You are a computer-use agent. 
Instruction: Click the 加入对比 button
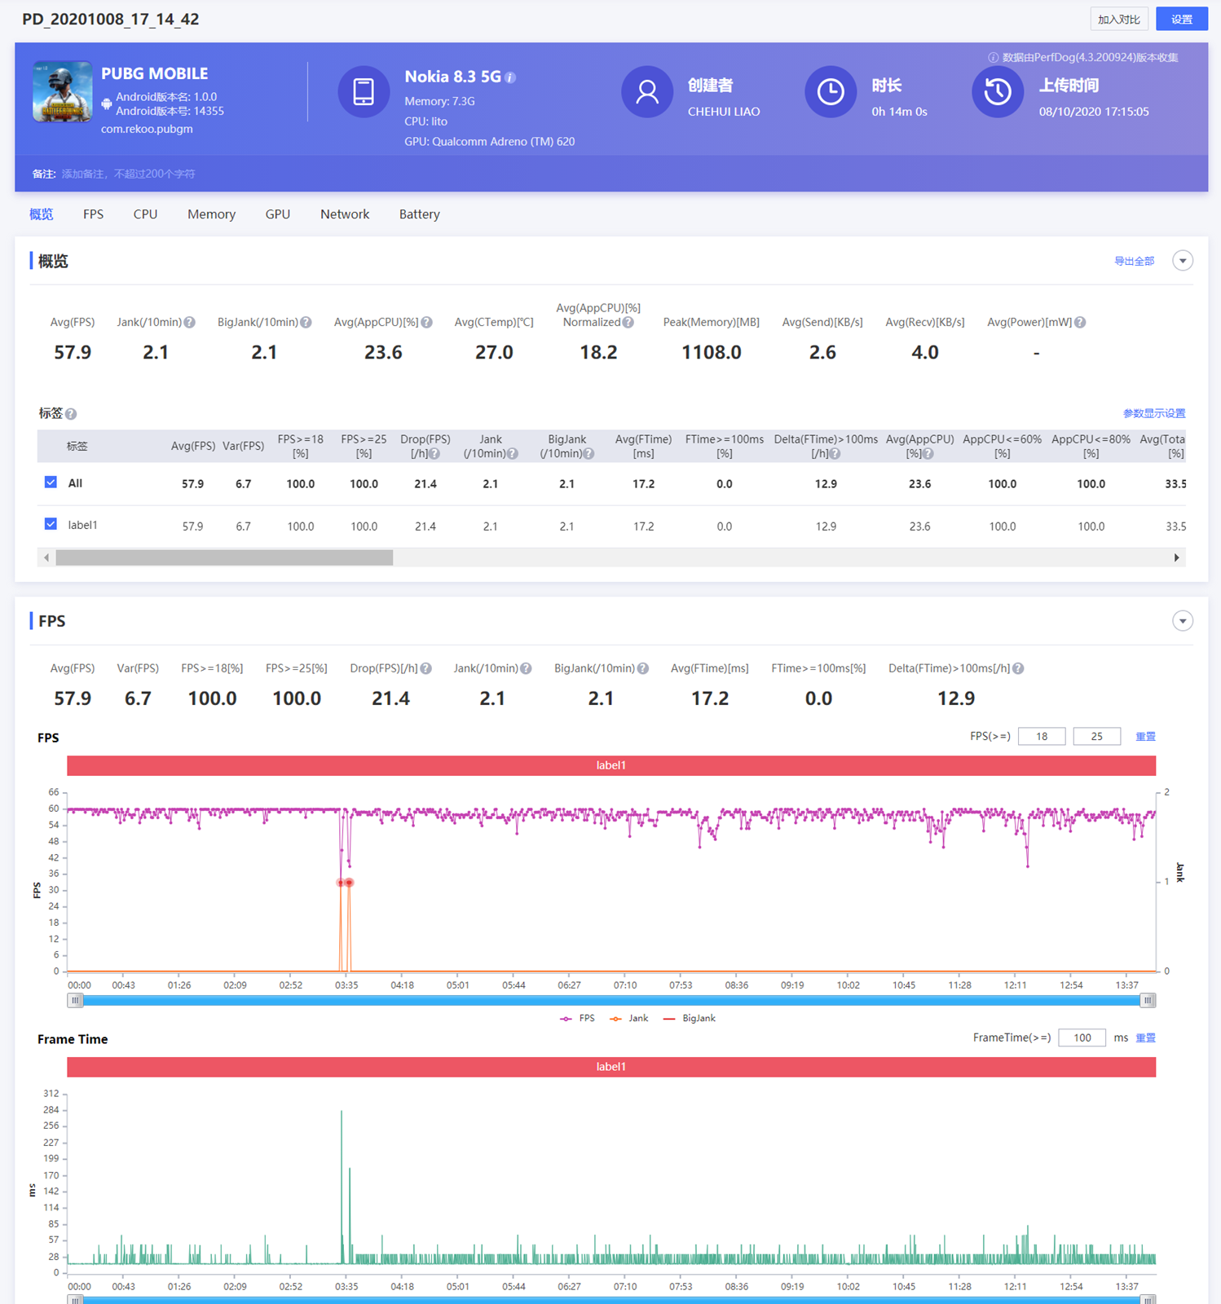pyautogui.click(x=1118, y=20)
